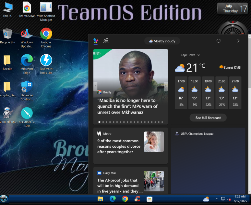Viewport: 251px width, 205px height.
Task: Click the Daily Mail article thumbnail
Action: click(154, 181)
